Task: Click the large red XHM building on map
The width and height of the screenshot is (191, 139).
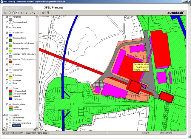Action: (x=131, y=69)
